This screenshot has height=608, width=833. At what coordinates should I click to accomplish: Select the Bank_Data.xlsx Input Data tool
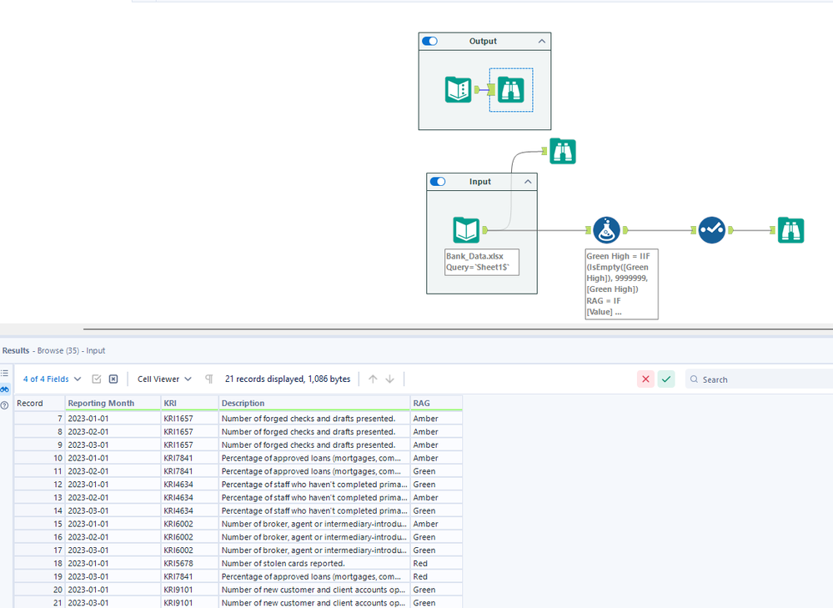pyautogui.click(x=466, y=230)
